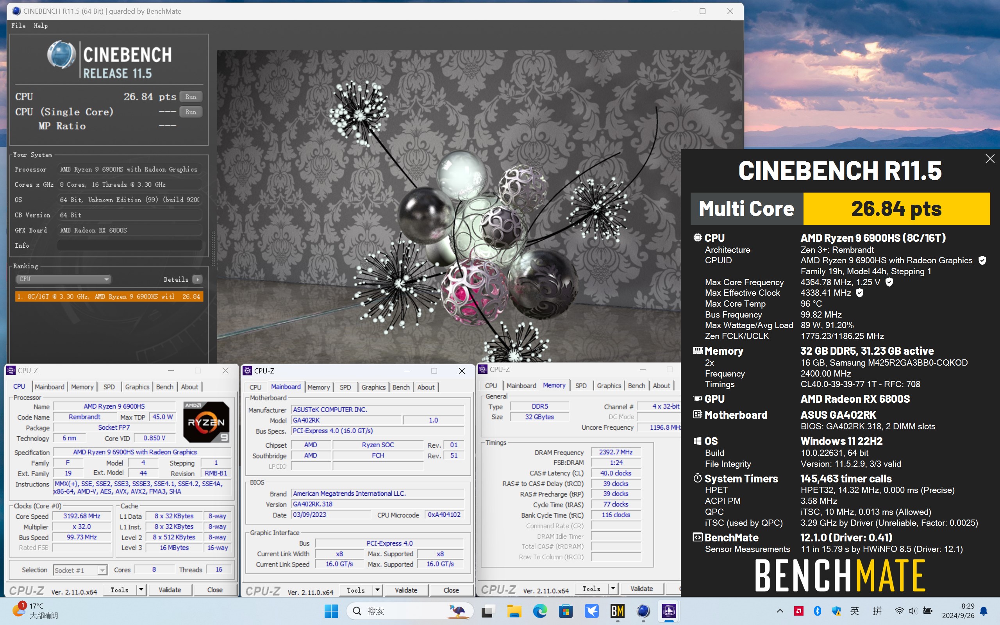Close the BenchMate result overlay

(990, 159)
